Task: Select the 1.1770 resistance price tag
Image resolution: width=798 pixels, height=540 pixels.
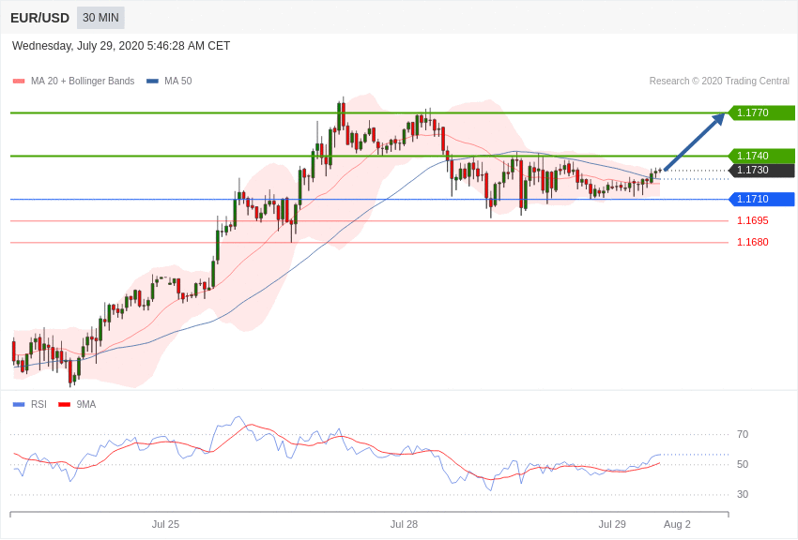Action: coord(761,112)
